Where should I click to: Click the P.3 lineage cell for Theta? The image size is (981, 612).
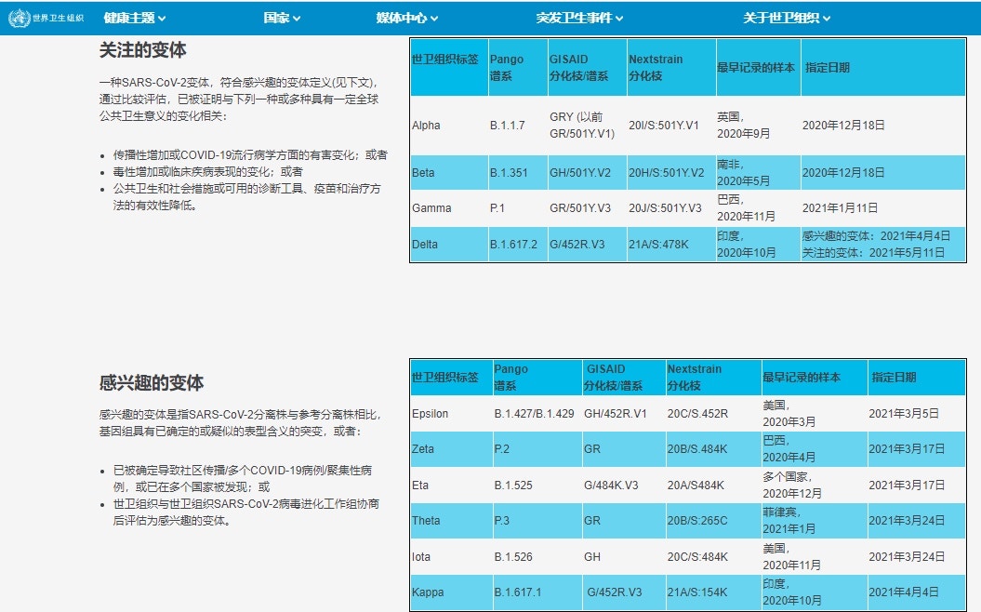coord(502,521)
